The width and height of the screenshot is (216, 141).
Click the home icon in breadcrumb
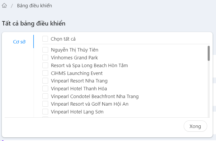point(4,5)
